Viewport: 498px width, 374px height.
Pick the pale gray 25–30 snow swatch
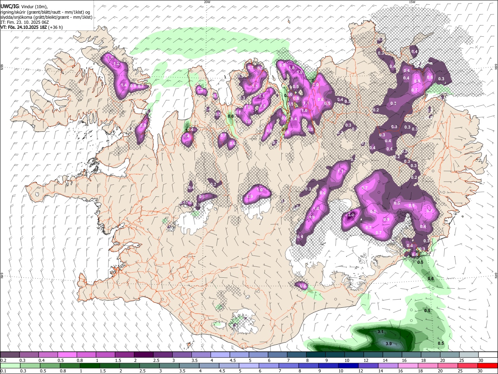click(x=469, y=355)
